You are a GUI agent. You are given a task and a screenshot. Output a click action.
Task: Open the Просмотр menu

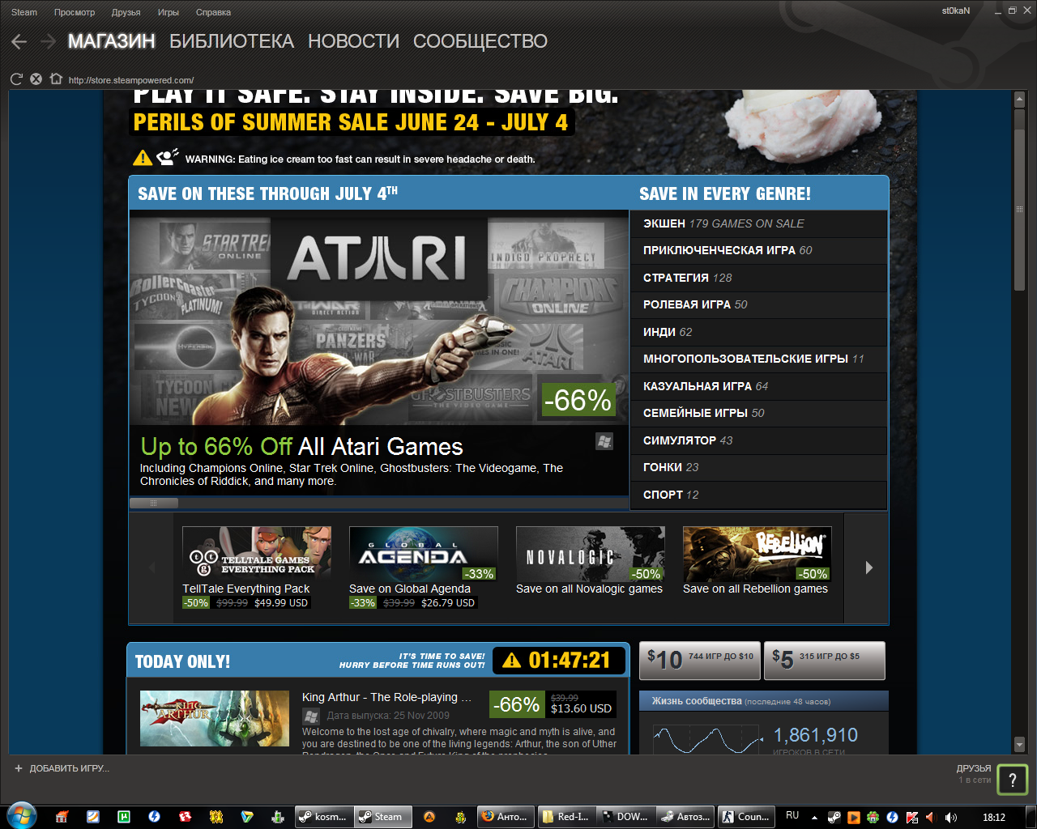75,12
